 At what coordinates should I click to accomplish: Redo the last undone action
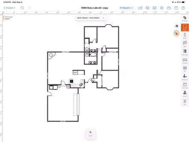[29, 8]
